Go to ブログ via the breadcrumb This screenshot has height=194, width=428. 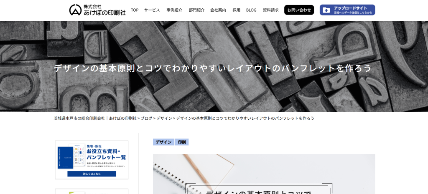pyautogui.click(x=146, y=118)
